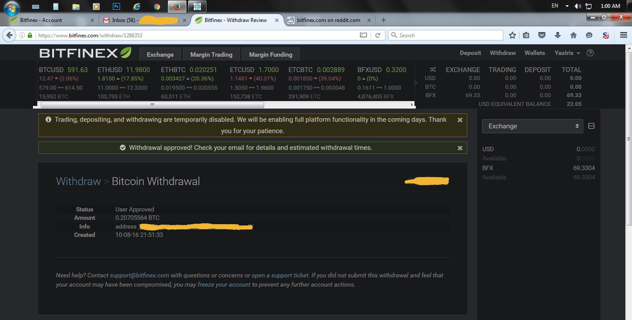Viewport: 632px width, 320px height.
Task: Switch to bitfinex.com on reddit.com tab
Action: (329, 20)
